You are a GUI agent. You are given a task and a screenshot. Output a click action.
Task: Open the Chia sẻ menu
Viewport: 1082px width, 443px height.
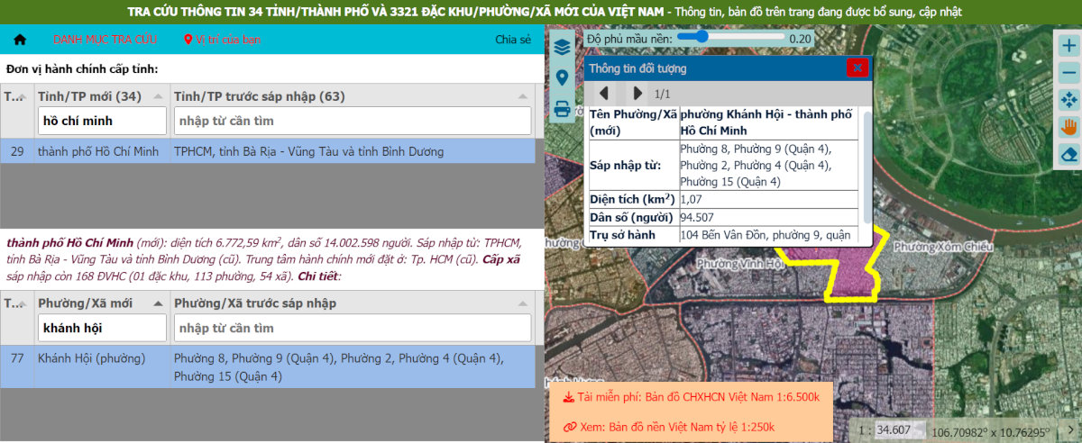[513, 40]
